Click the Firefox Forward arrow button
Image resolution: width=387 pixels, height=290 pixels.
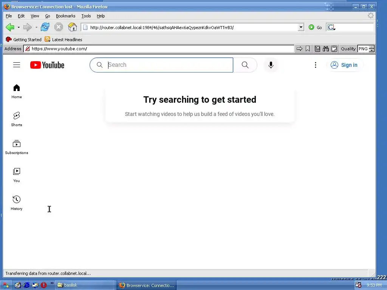[x=27, y=27]
